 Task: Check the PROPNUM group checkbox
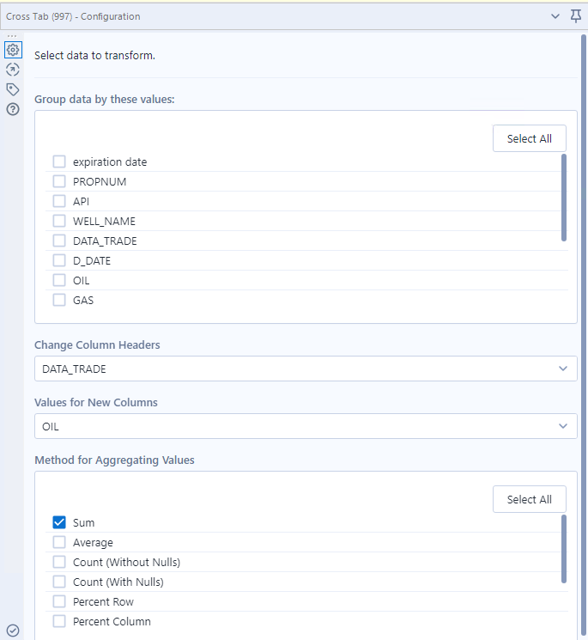pyautogui.click(x=59, y=181)
